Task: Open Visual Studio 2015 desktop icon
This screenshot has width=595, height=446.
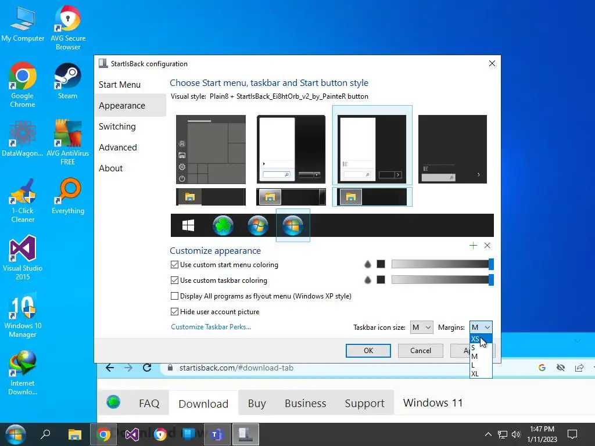Action: click(x=23, y=257)
